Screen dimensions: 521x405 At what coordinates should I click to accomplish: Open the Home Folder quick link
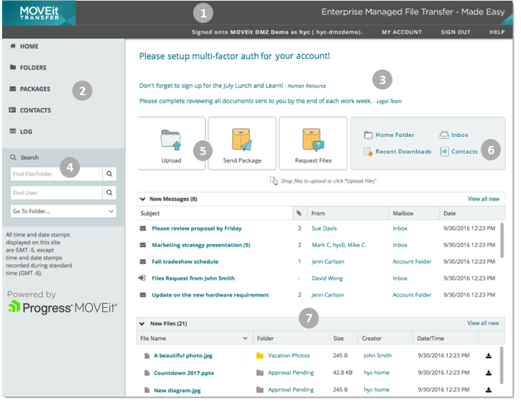click(x=395, y=135)
